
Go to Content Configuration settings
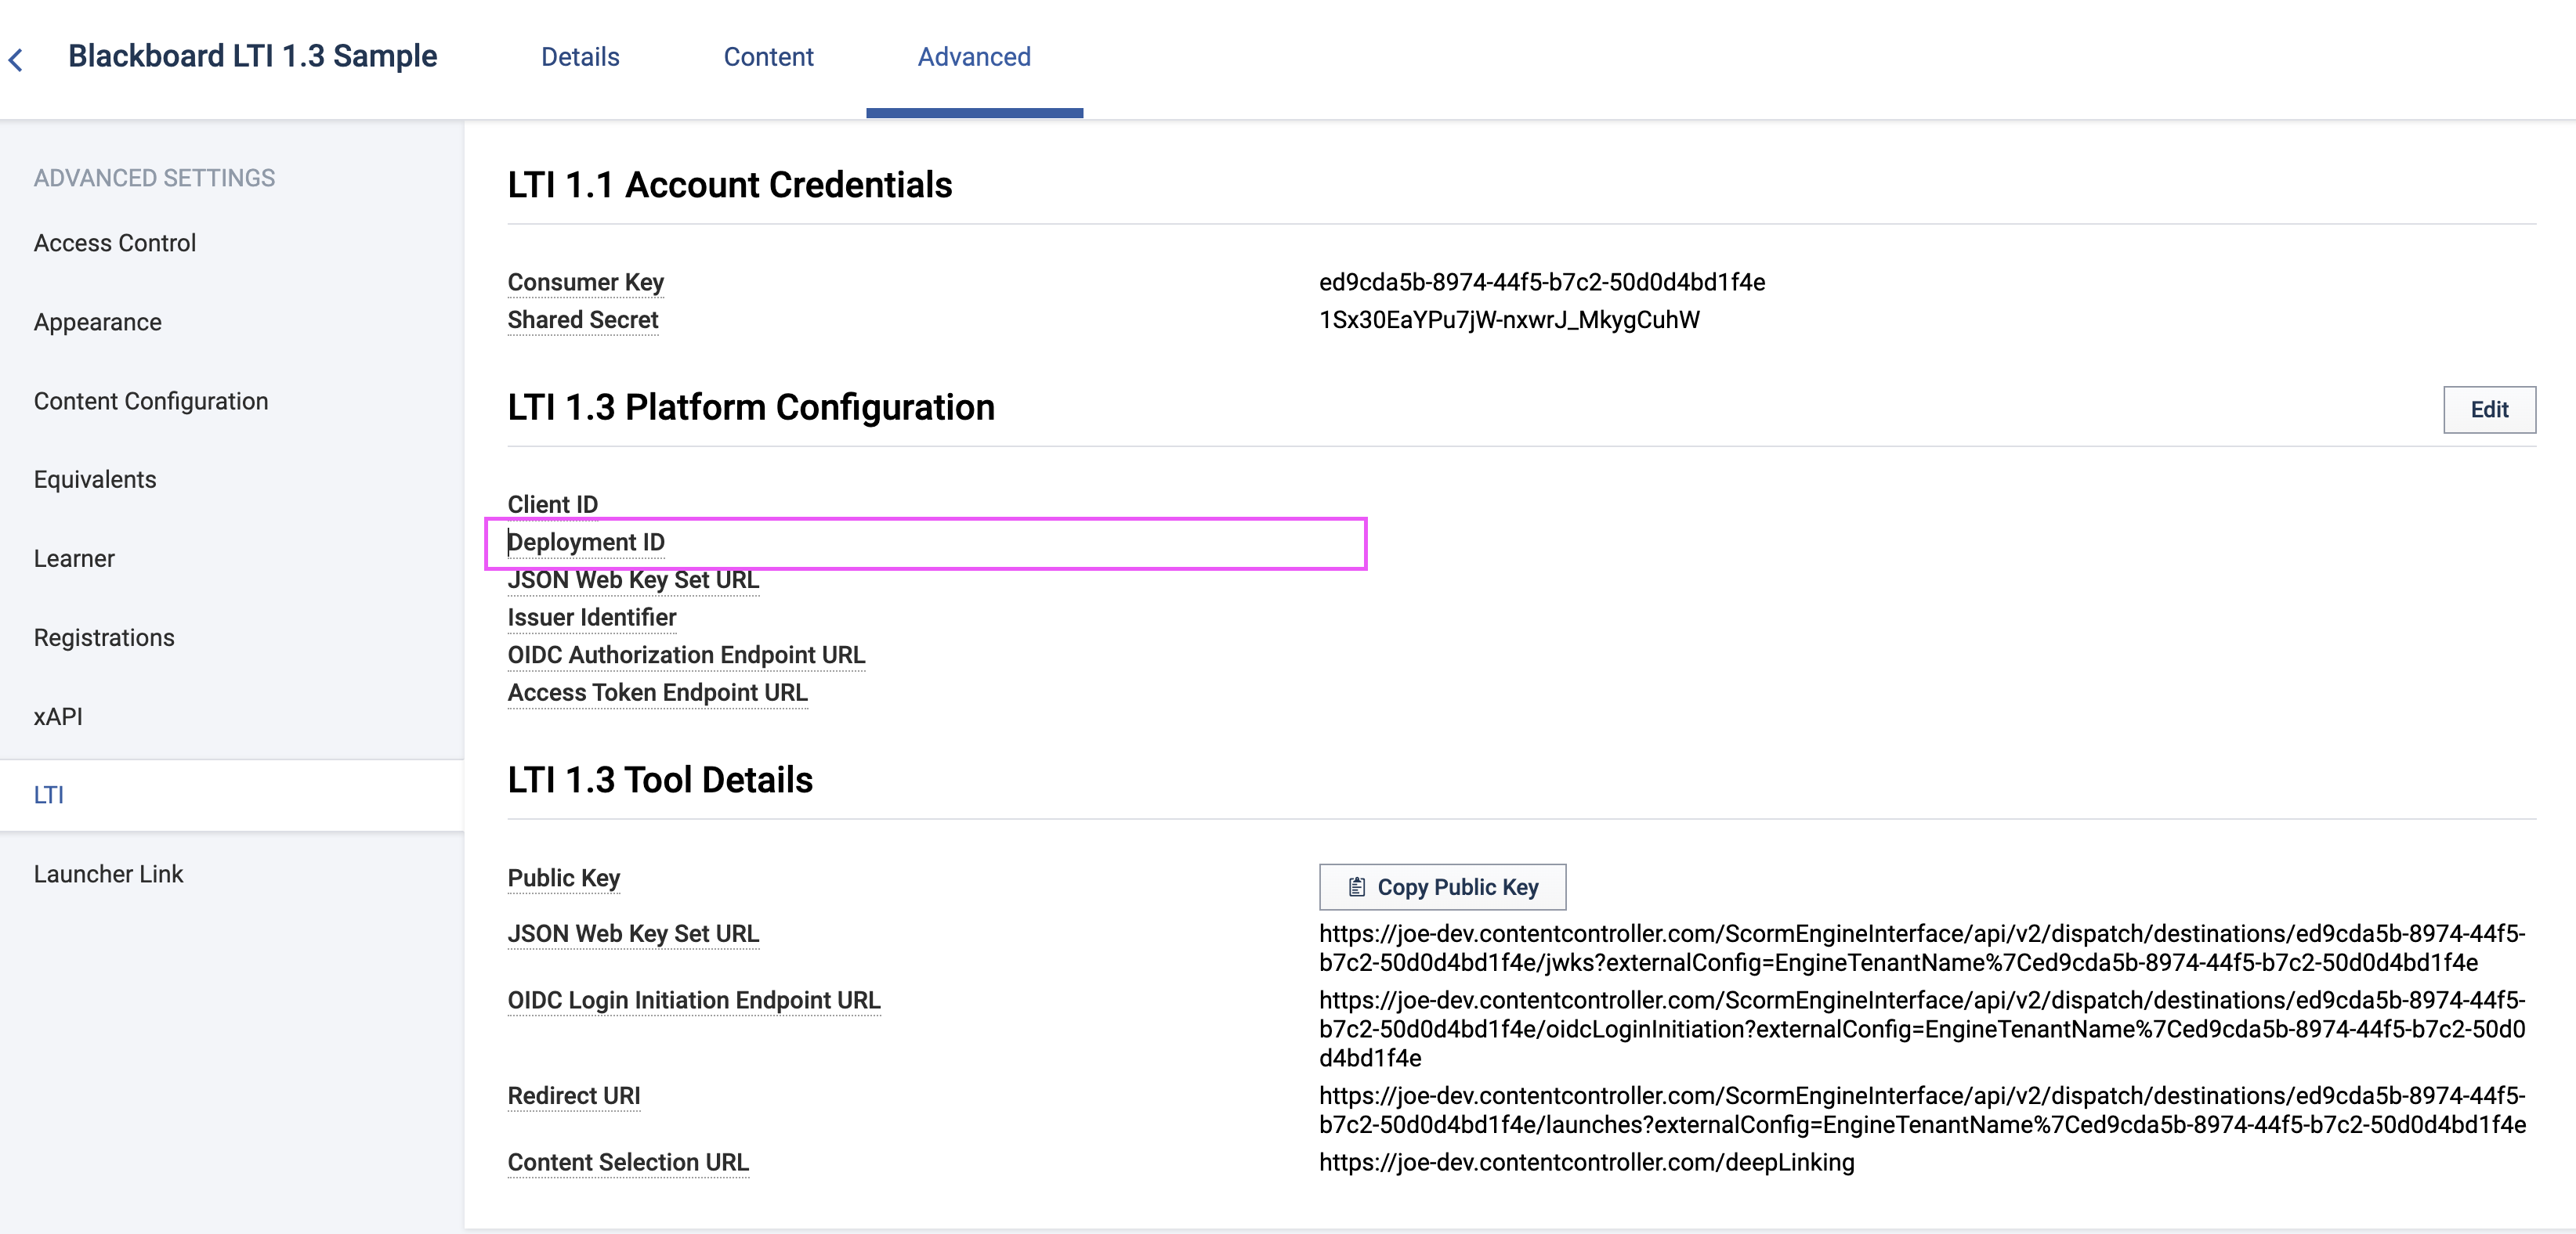click(x=151, y=401)
